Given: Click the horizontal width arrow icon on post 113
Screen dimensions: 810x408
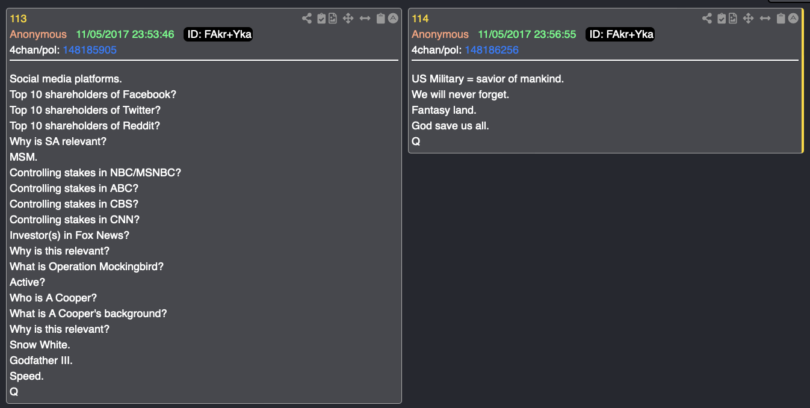Looking at the screenshot, I should pyautogui.click(x=365, y=19).
